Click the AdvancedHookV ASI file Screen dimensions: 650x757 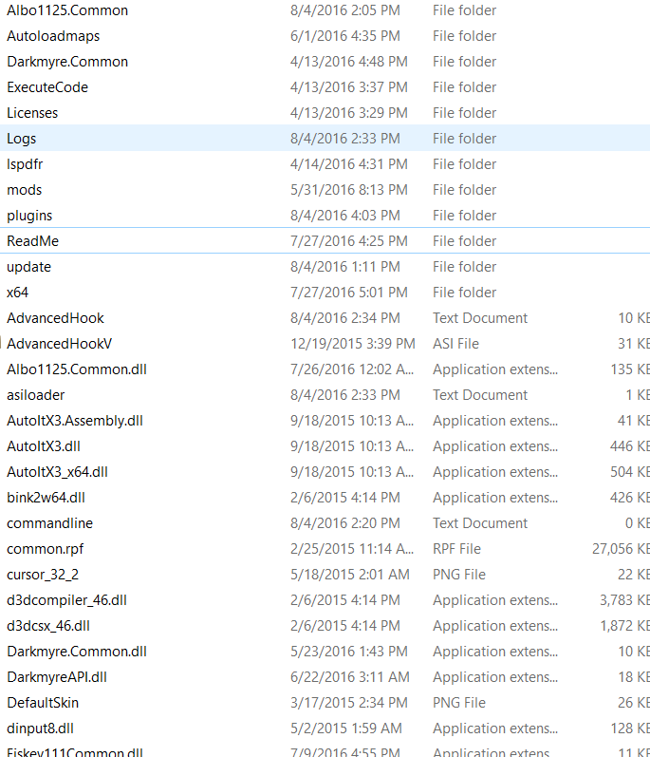point(60,344)
